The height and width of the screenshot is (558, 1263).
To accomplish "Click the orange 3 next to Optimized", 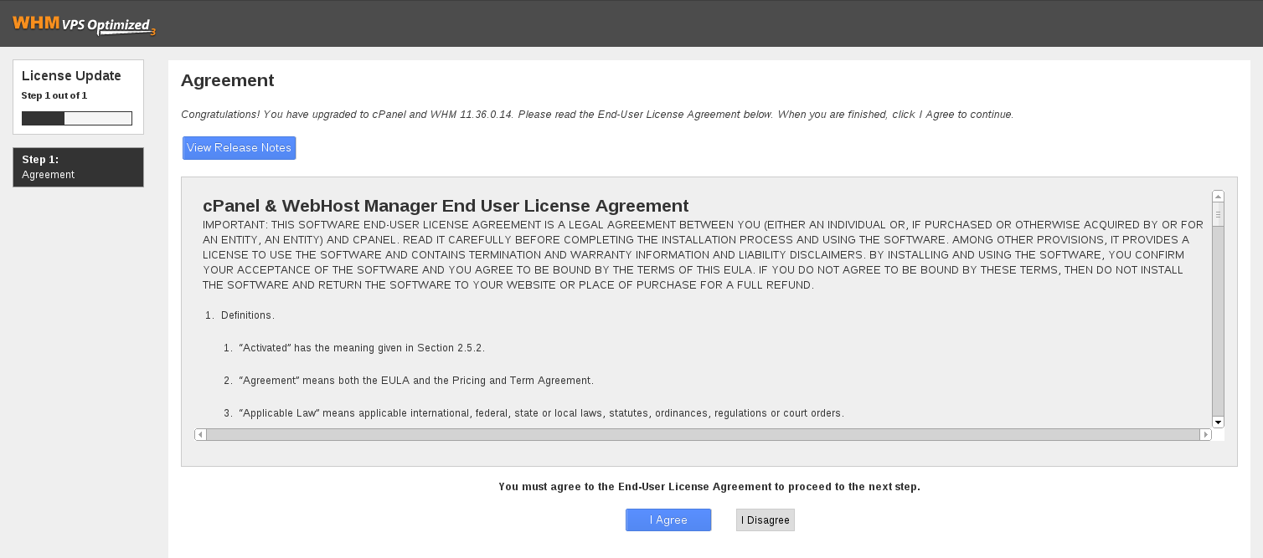I will [152, 30].
